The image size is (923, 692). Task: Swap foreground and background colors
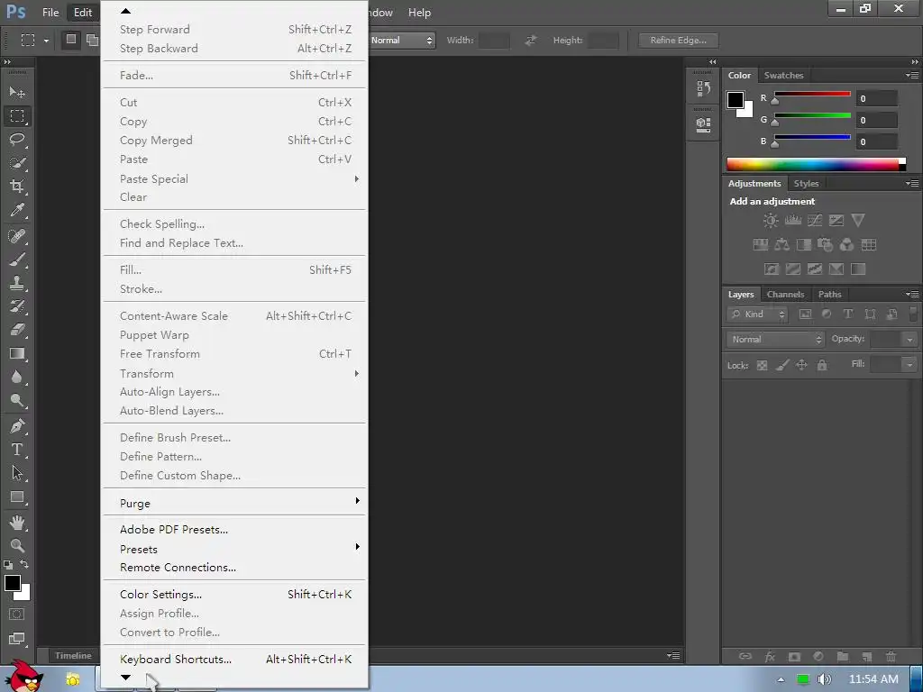[24, 564]
